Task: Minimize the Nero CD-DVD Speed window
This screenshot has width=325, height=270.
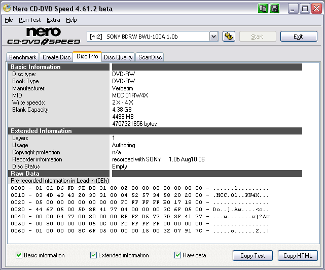Action: (x=293, y=9)
